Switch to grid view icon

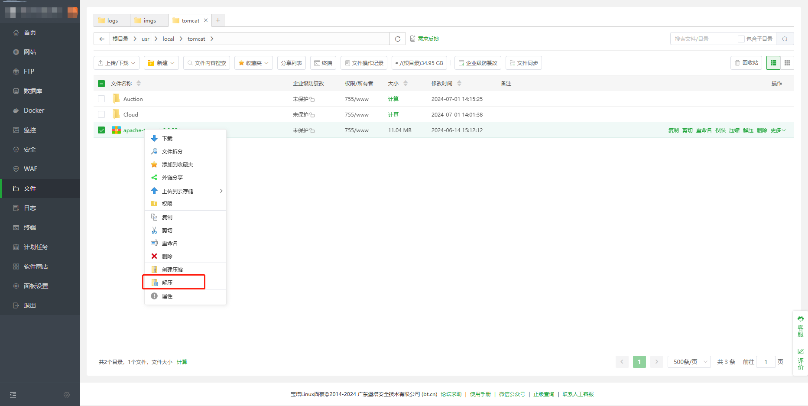(x=787, y=63)
